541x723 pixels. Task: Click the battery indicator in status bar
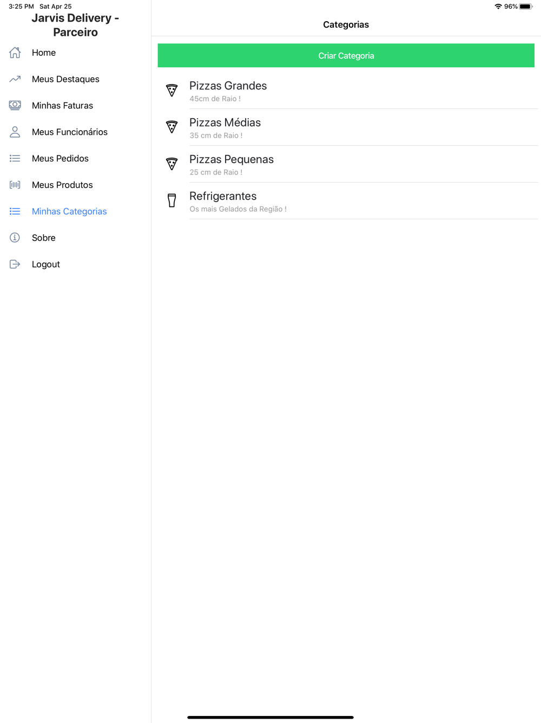[526, 7]
